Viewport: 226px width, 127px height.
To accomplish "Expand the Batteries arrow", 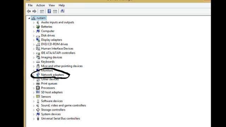I will (x=34, y=27).
